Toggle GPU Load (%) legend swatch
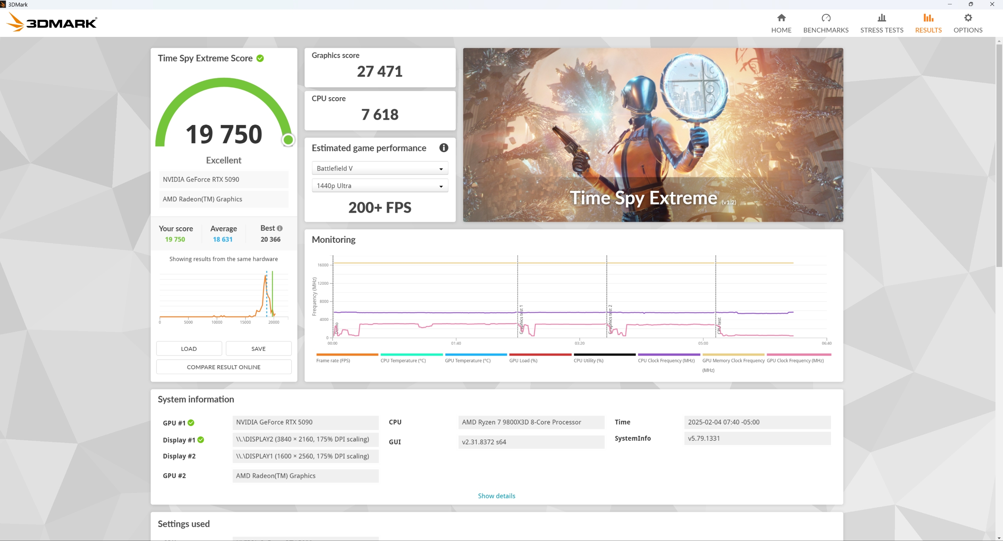 [540, 355]
